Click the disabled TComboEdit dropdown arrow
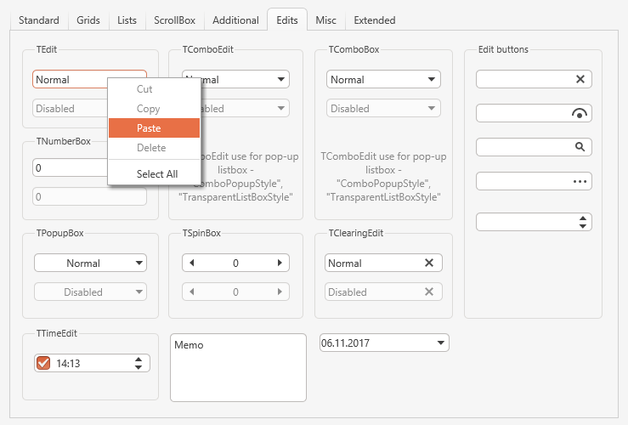 coord(281,108)
